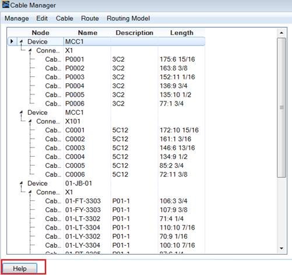Sort by the Name column header
292x275 pixels.
87,33
